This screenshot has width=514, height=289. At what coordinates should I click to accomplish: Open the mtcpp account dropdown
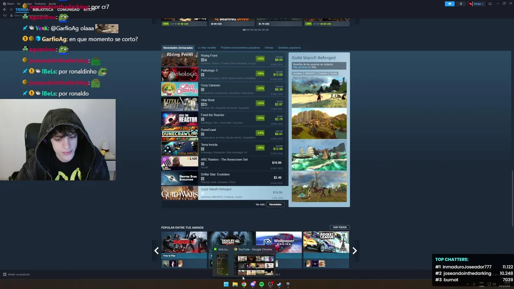[476, 4]
